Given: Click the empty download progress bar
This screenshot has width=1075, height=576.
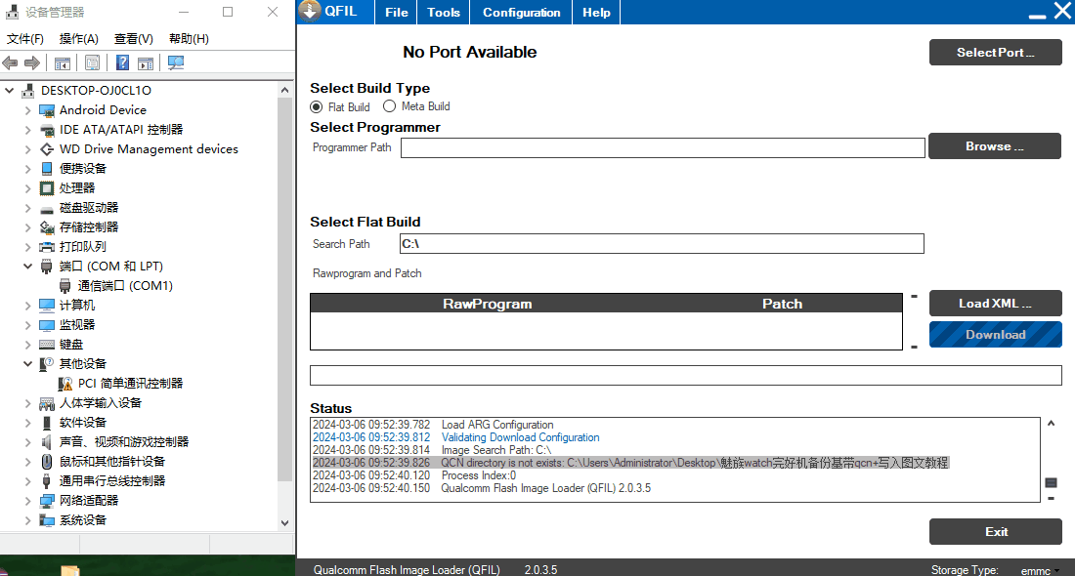Looking at the screenshot, I should (x=686, y=375).
